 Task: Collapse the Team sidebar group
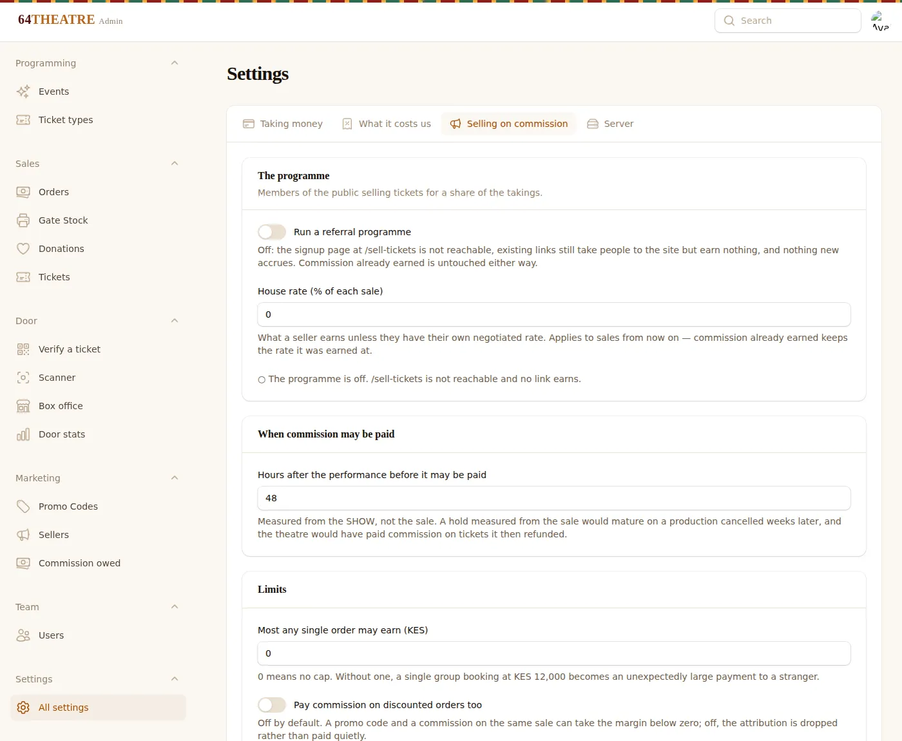point(174,607)
